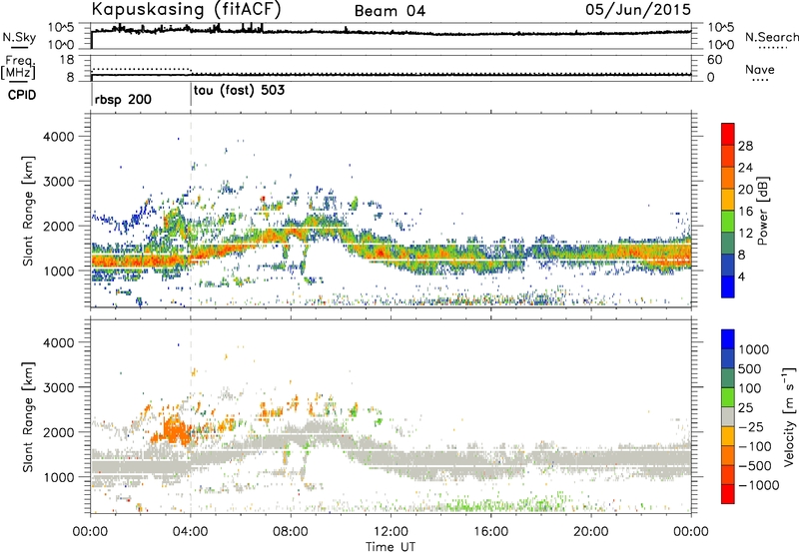Image resolution: width=799 pixels, height=553 pixels.
Task: Click the '12:00' time axis label
Action: point(391,532)
